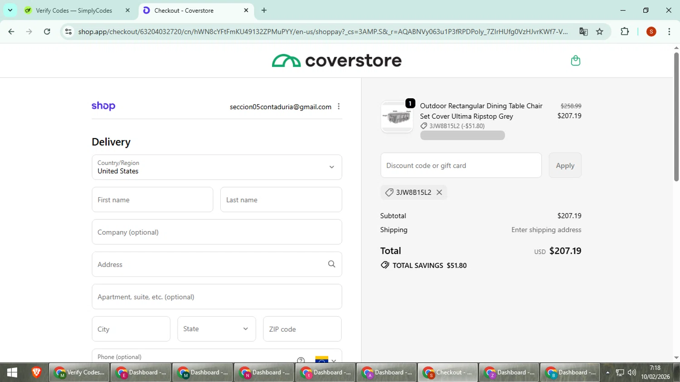Bookmark this page with star icon
Screen dimensions: 680x382
click(x=600, y=32)
